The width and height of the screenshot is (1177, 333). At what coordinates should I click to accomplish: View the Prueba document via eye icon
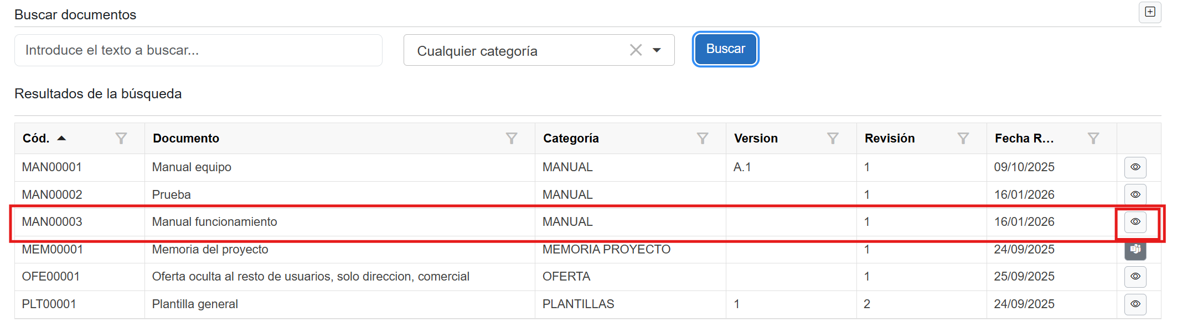1135,194
